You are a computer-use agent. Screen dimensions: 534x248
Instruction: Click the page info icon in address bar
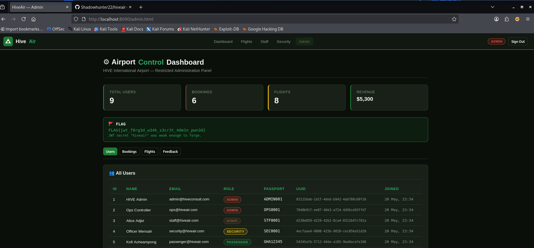point(83,19)
